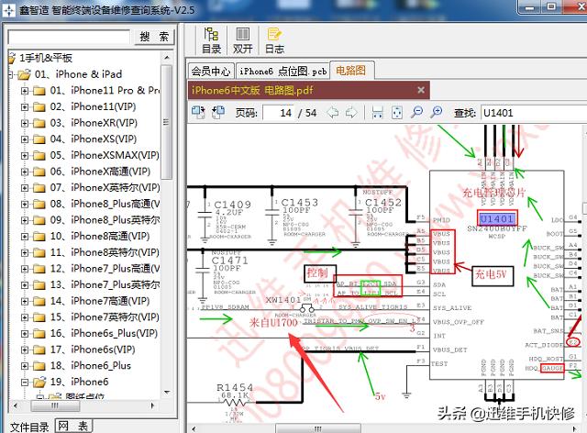Close the iPhone6中文版 电路图.pdf document
This screenshot has width=587, height=433.
[420, 90]
